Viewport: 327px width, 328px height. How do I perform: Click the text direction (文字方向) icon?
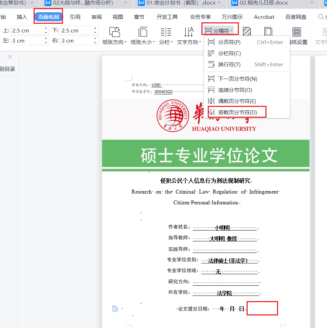(x=189, y=32)
